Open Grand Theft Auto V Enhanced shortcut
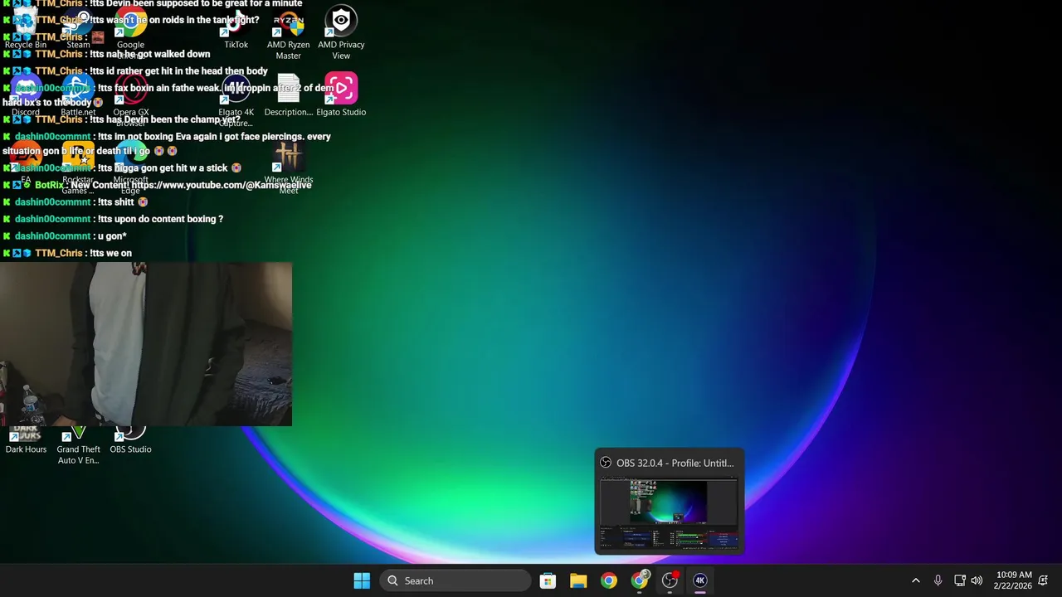Image resolution: width=1062 pixels, height=597 pixels. (78, 445)
